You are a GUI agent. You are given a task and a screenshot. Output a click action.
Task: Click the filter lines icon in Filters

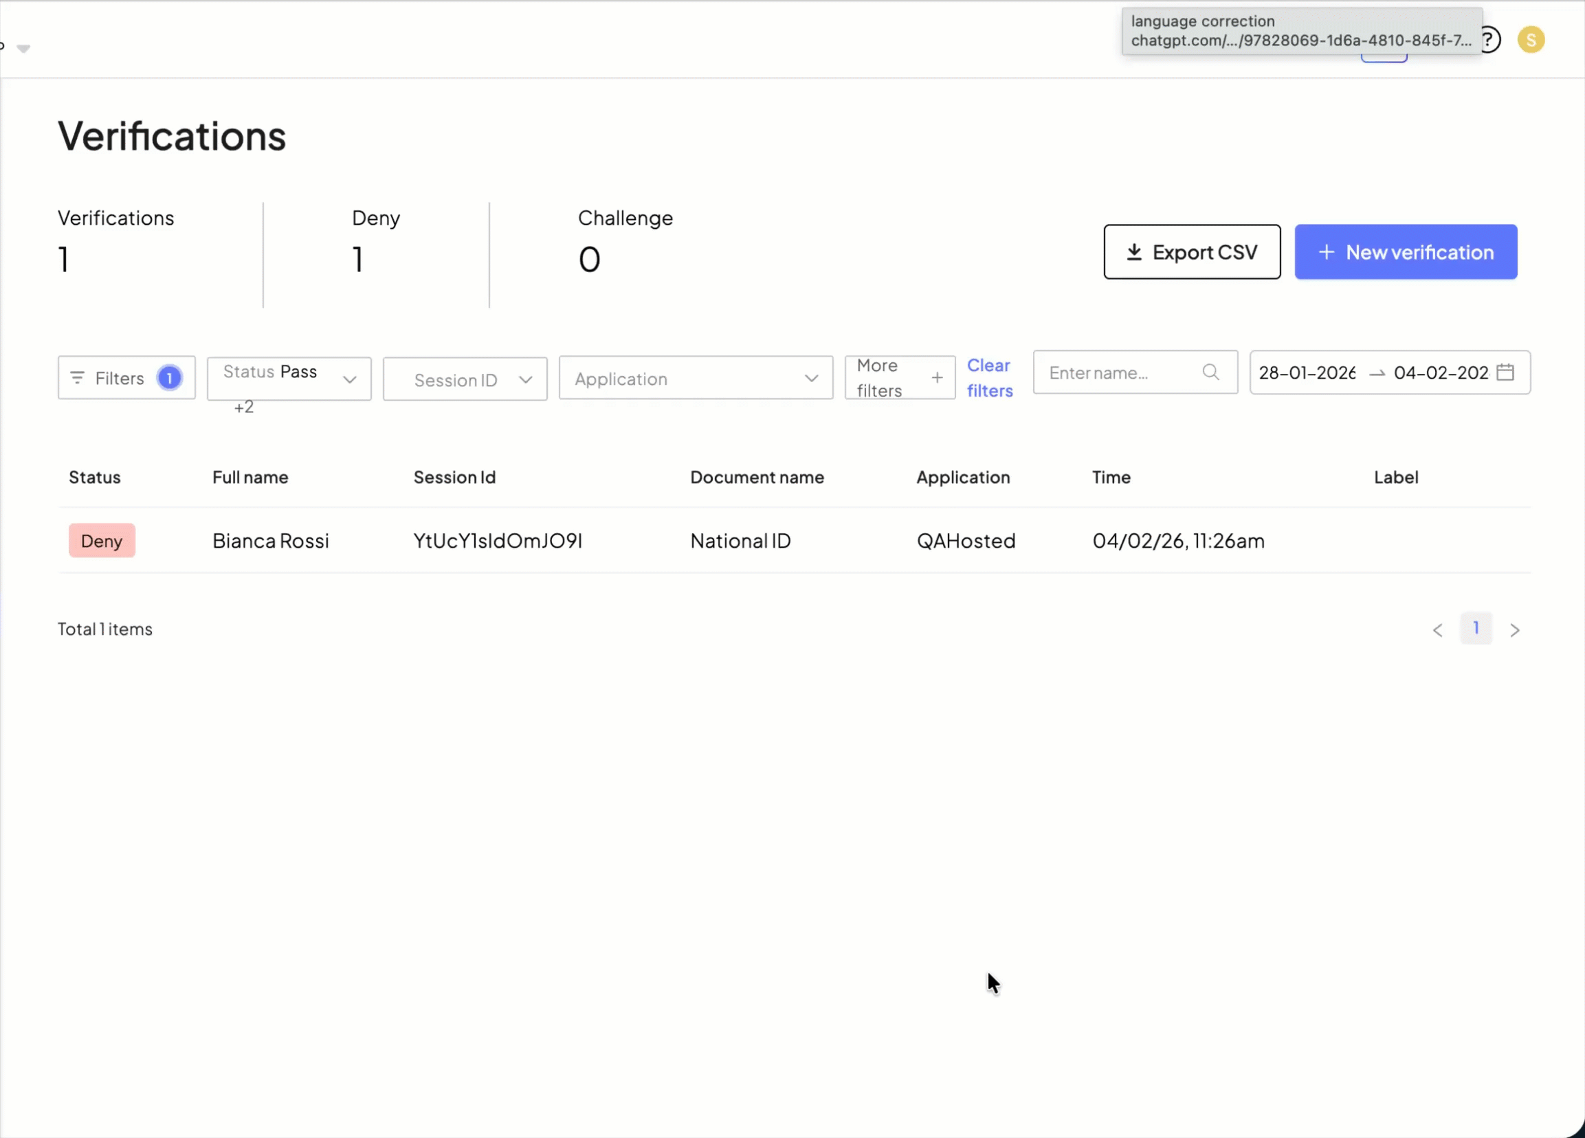[78, 378]
